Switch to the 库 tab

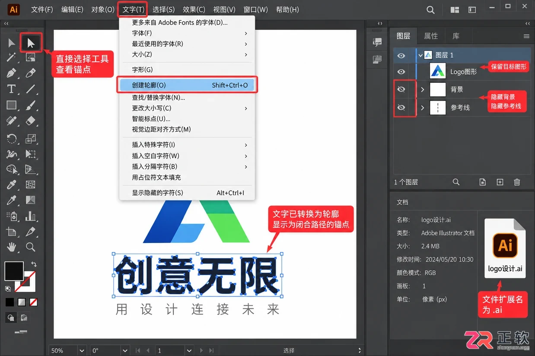tap(456, 36)
